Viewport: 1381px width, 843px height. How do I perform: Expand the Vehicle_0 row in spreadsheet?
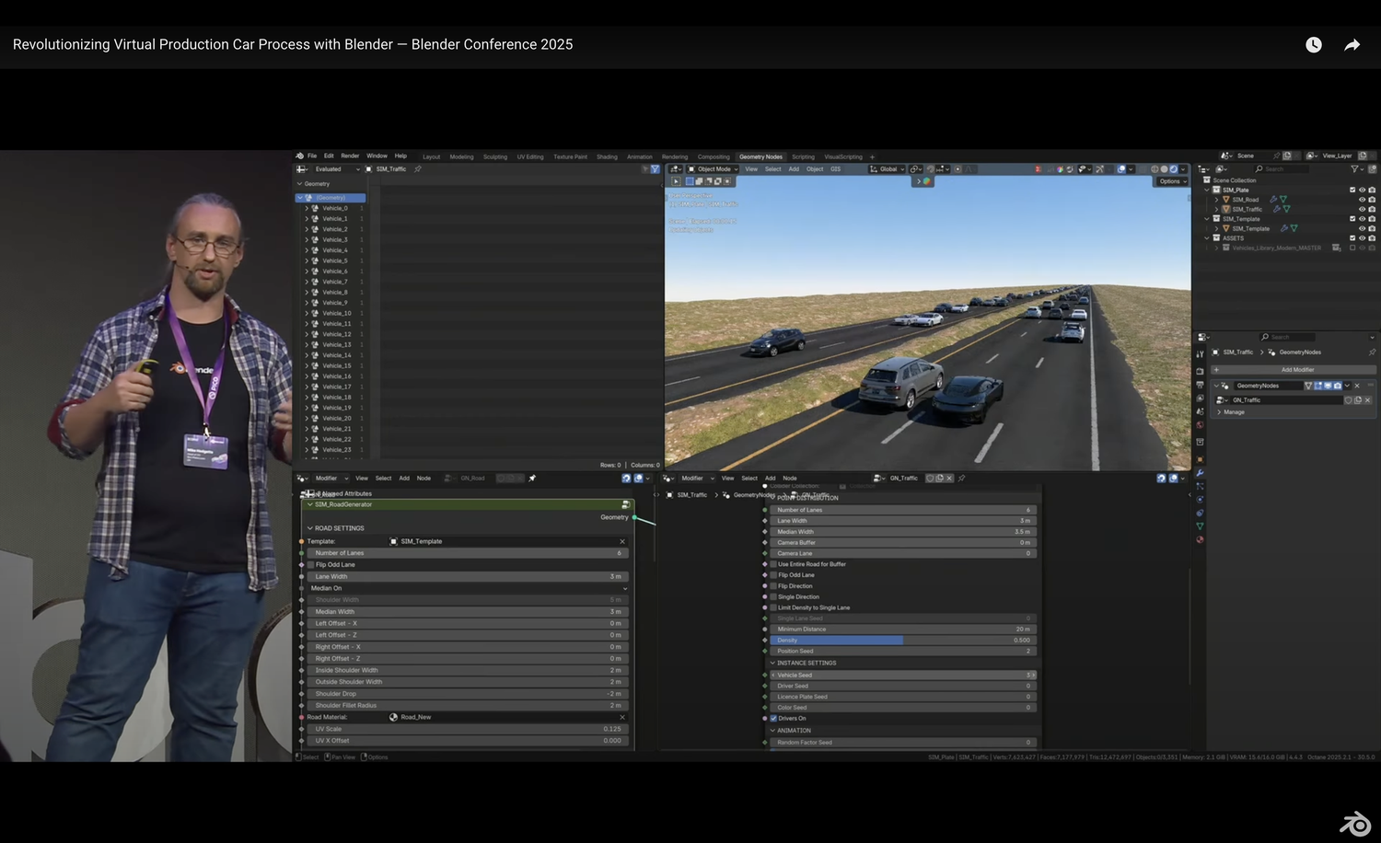pyautogui.click(x=307, y=209)
